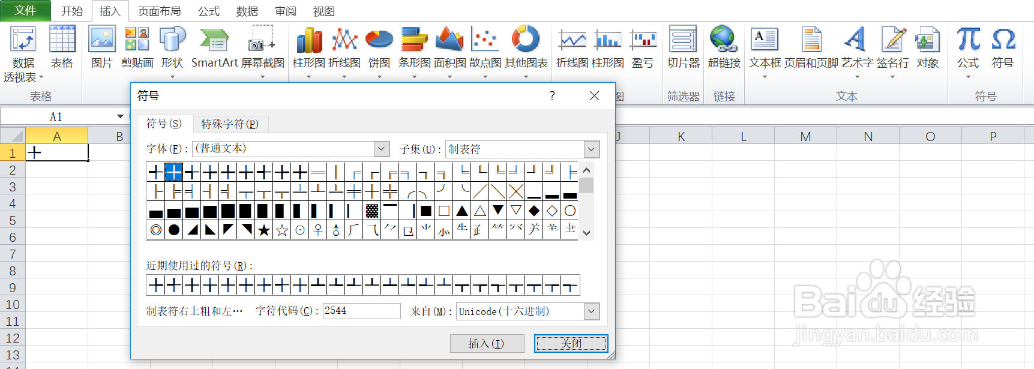Viewport: 1034px width, 369px height.
Task: Select column header N
Action: 868,136
